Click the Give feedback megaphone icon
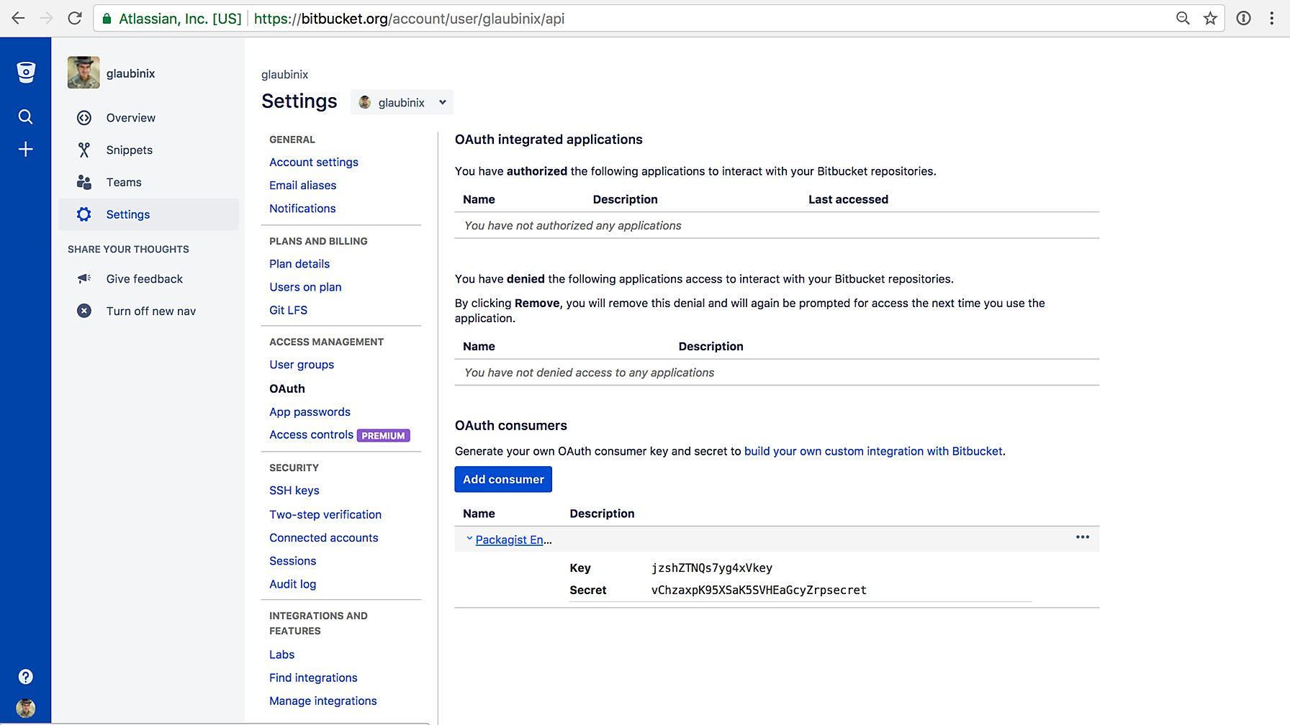The height and width of the screenshot is (725, 1290). click(84, 278)
